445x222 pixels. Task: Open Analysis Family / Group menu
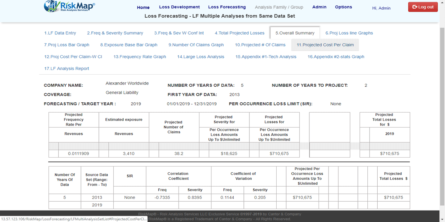(279, 7)
